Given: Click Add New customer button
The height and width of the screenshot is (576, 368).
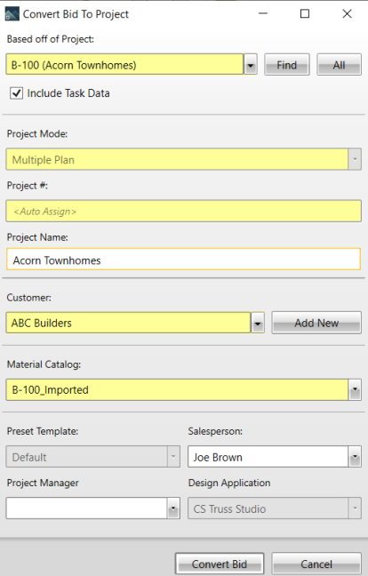Looking at the screenshot, I should 316,323.
